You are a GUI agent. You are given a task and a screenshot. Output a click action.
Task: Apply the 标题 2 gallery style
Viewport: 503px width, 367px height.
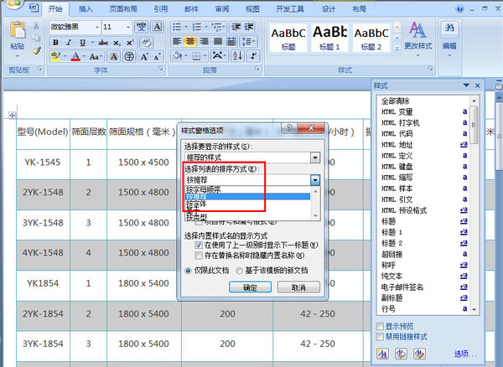click(x=371, y=37)
